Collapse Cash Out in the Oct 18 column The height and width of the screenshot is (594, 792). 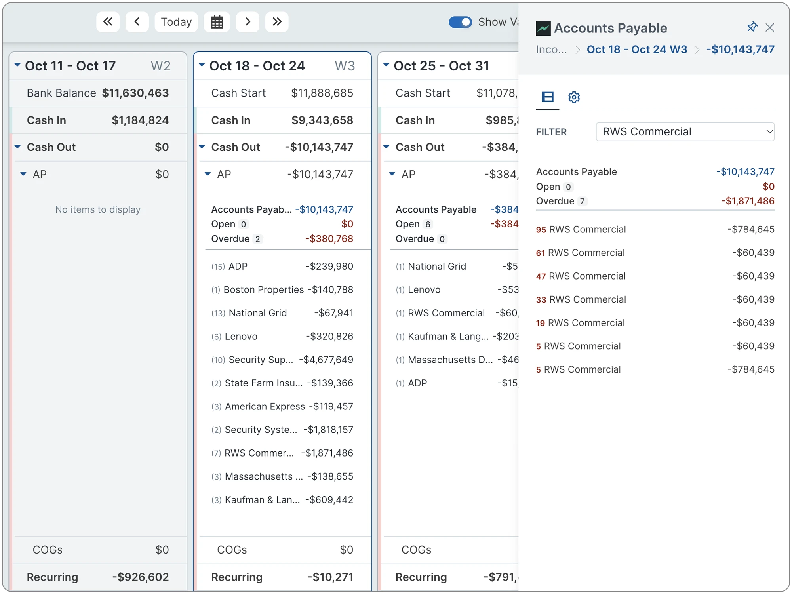coord(202,147)
